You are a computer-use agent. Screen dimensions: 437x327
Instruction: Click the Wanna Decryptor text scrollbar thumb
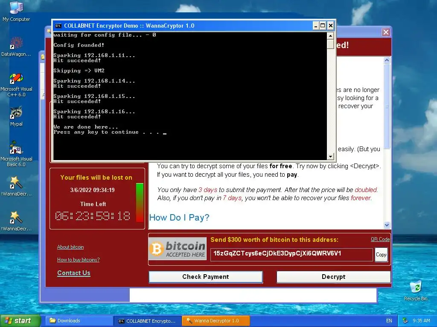pyautogui.click(x=387, y=106)
